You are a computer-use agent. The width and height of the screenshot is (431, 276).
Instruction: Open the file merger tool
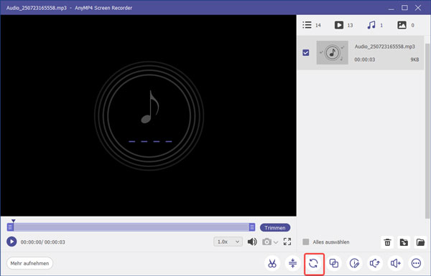[334, 263]
